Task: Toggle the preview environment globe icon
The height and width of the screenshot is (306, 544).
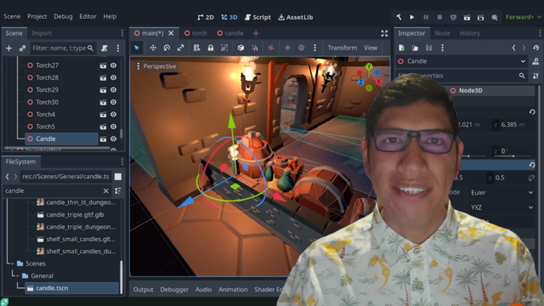Action: pos(301,48)
